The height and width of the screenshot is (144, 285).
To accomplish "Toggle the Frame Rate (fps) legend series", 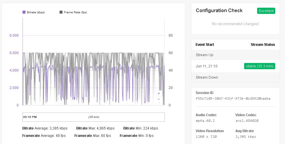I will pyautogui.click(x=75, y=12).
